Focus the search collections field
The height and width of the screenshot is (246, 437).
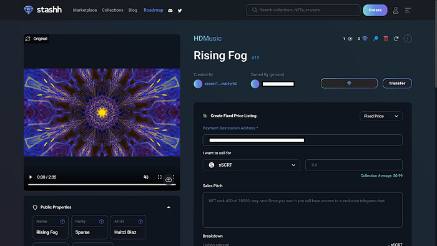pyautogui.click(x=303, y=10)
